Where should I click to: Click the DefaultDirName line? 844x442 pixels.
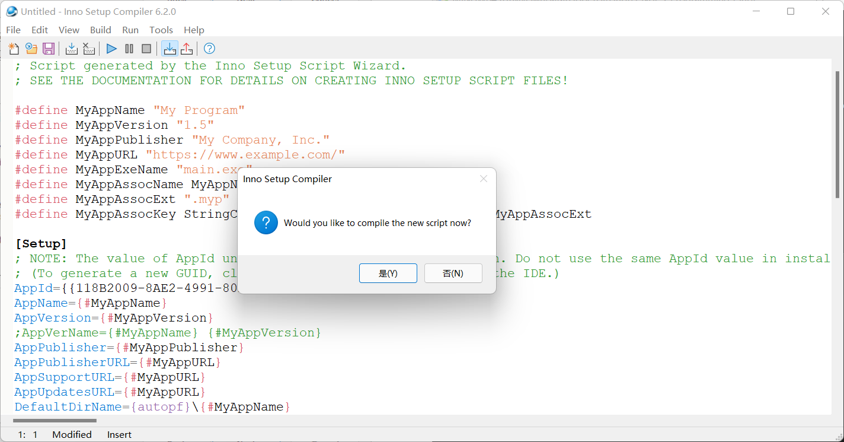click(x=152, y=407)
